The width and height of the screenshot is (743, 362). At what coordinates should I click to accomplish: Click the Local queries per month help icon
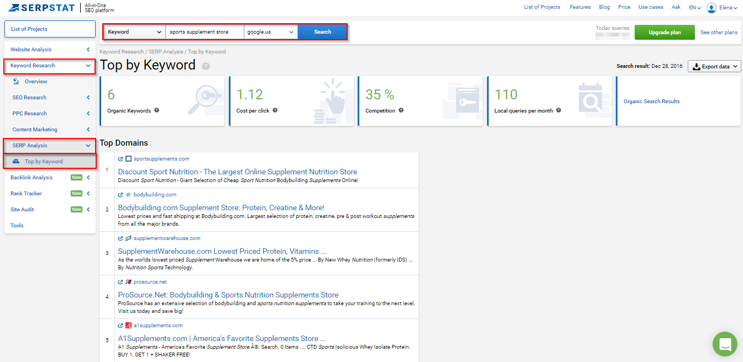coord(558,110)
